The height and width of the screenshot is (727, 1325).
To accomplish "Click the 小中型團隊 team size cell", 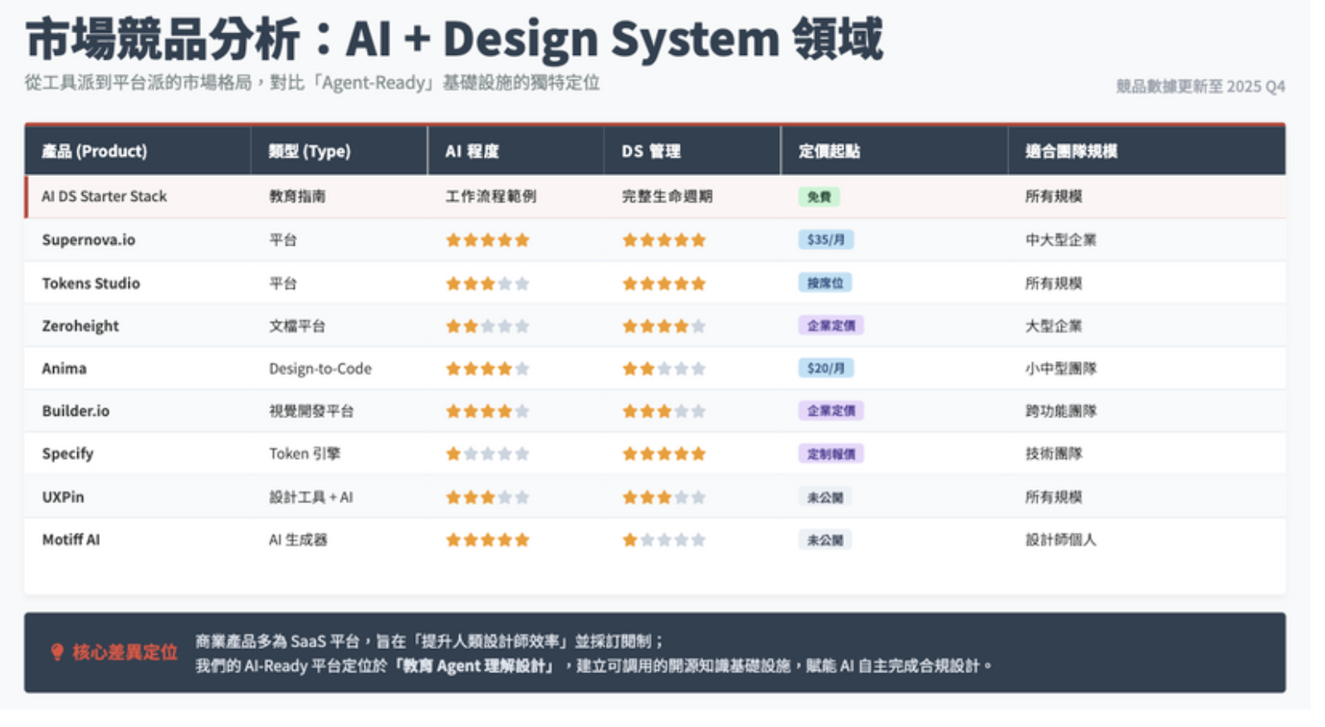I will point(1061,368).
